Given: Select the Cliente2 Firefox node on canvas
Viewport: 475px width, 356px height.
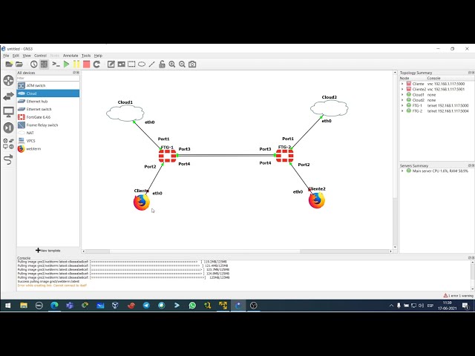Looking at the screenshot, I should click(317, 200).
